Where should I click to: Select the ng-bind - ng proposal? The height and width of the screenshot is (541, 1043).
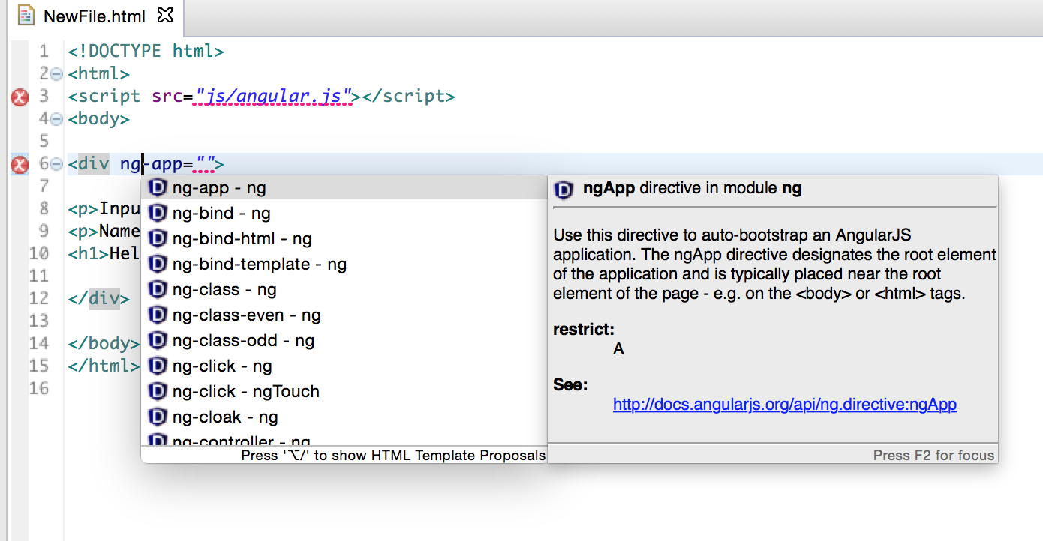[x=221, y=214]
